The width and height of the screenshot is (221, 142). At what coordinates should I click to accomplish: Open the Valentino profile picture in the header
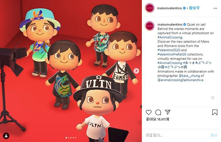tap(149, 8)
